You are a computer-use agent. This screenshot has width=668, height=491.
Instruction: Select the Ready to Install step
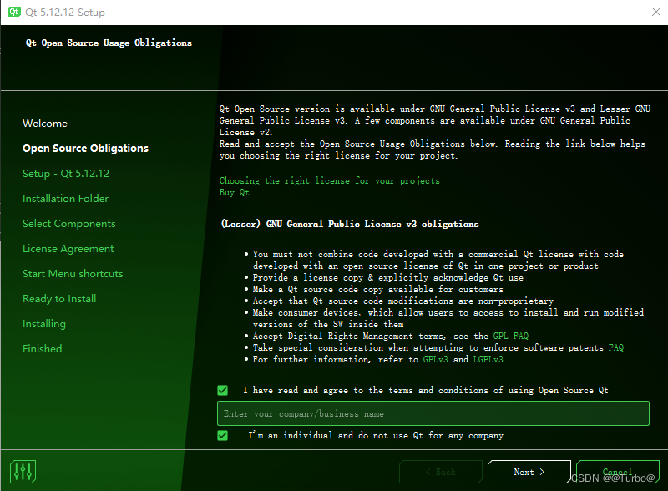[x=59, y=299]
